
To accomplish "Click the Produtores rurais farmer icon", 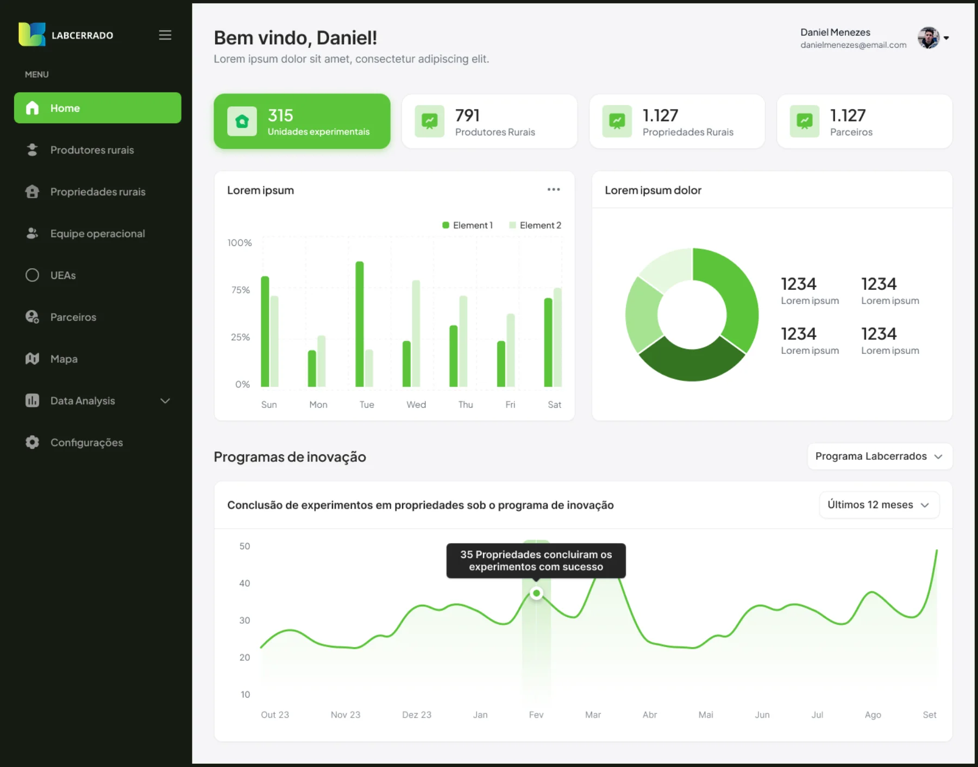I will (32, 150).
